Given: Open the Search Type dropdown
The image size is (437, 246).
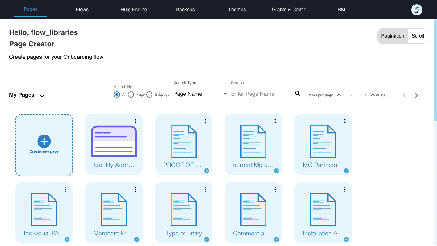Looking at the screenshot, I should coord(200,94).
